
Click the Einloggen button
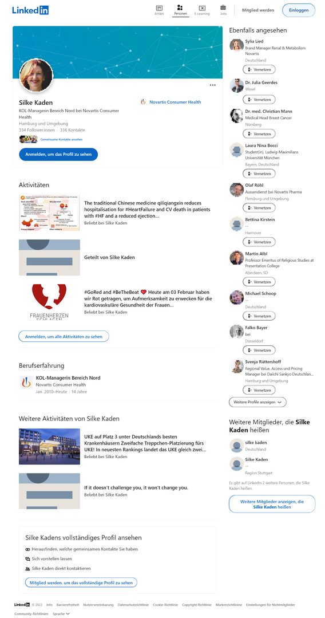[299, 10]
